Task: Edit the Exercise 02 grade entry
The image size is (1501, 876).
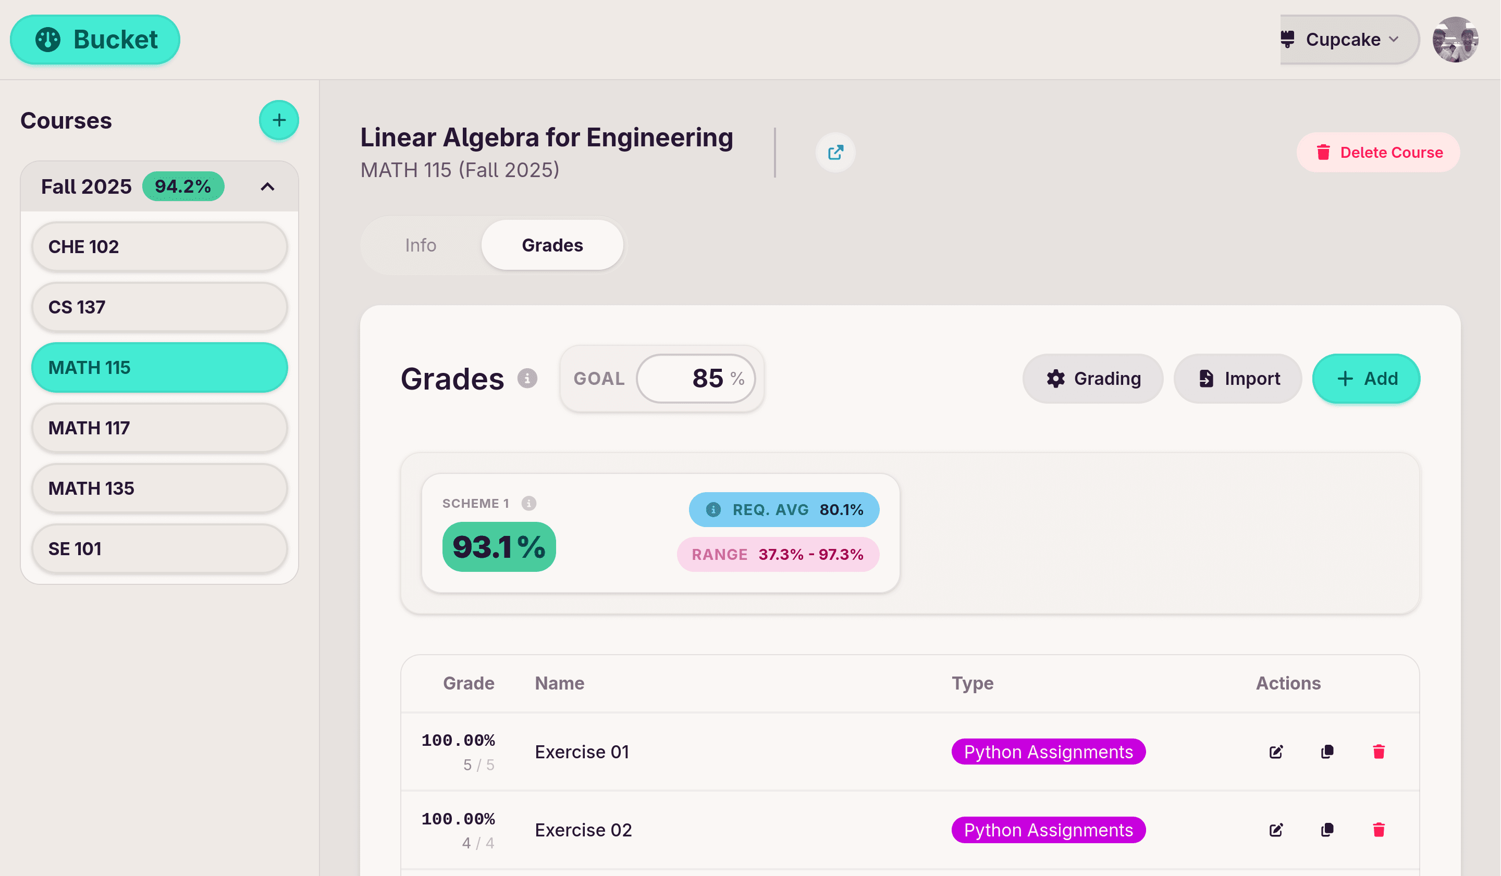Action: [1276, 830]
